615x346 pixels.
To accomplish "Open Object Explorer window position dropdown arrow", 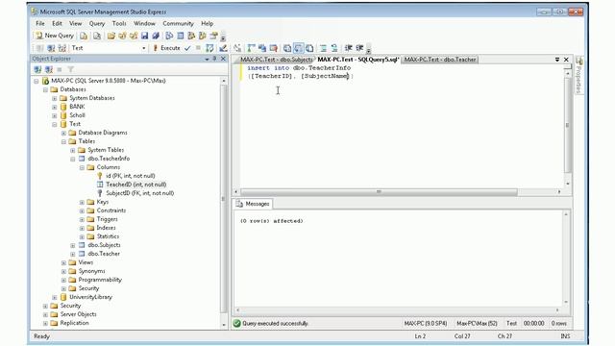I will 207,59.
